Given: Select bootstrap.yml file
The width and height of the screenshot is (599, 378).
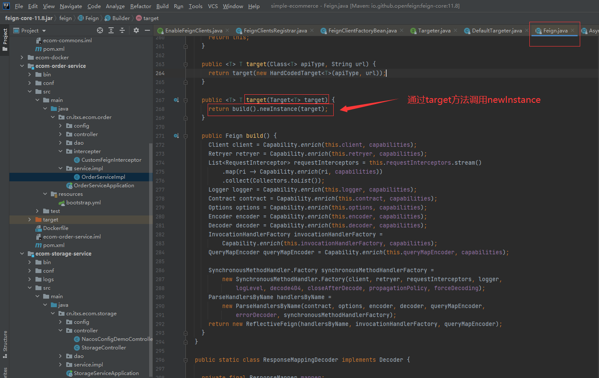Looking at the screenshot, I should pos(83,202).
